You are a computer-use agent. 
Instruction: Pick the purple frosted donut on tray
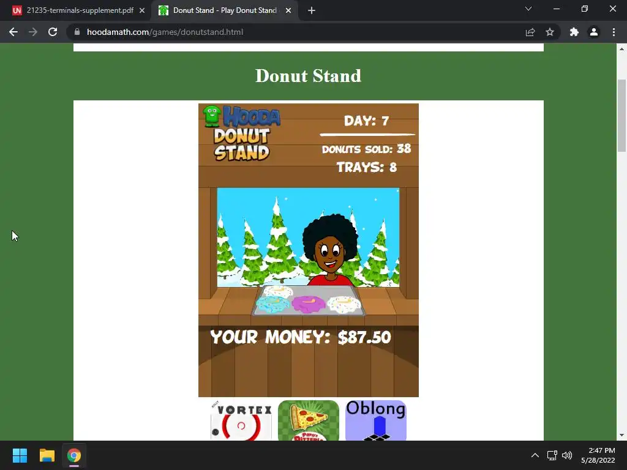pyautogui.click(x=309, y=304)
